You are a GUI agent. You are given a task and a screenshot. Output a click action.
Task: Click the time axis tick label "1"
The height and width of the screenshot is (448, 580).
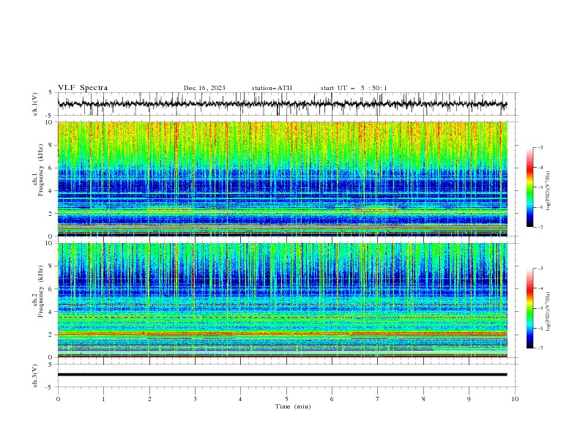point(103,399)
